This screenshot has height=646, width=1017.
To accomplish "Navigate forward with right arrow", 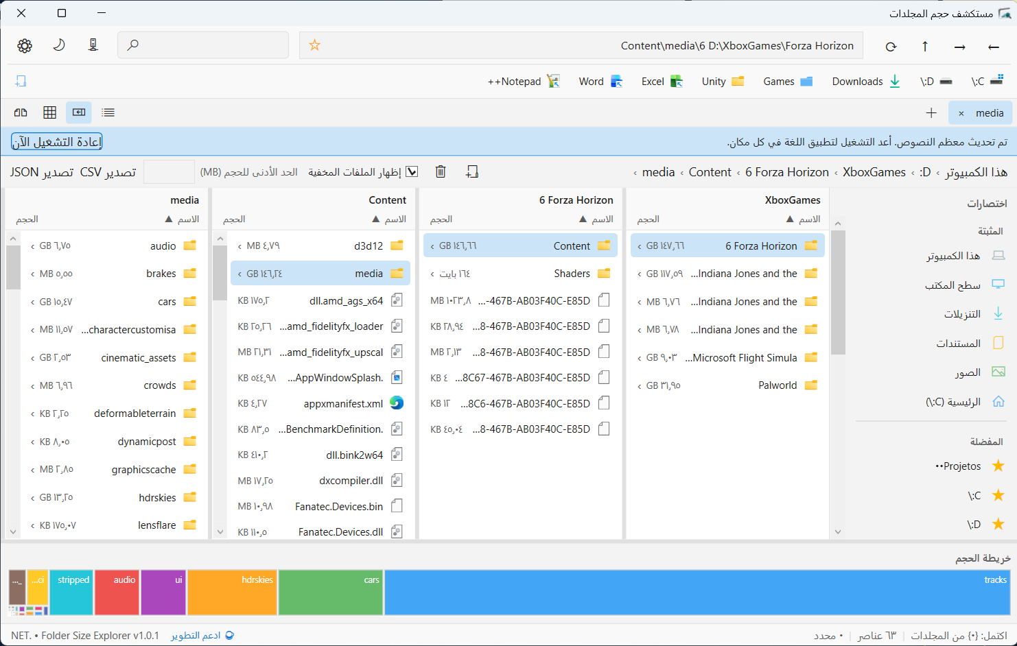I will coord(959,47).
